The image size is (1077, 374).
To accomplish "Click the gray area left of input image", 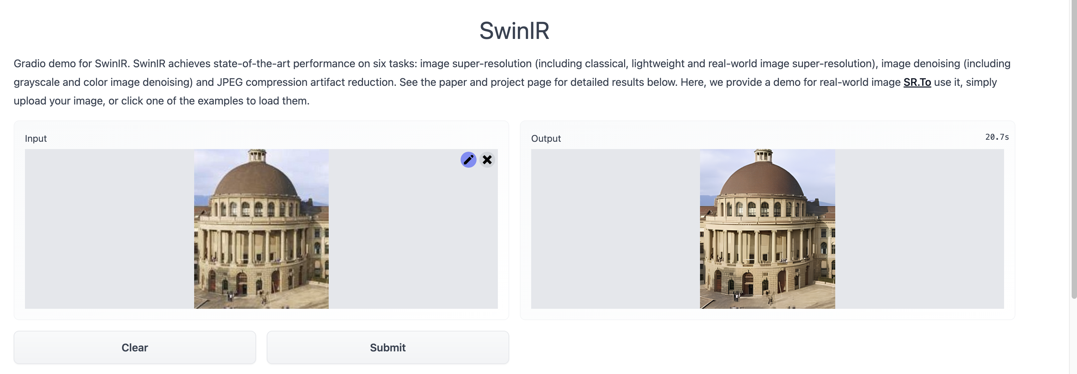I will tap(109, 229).
